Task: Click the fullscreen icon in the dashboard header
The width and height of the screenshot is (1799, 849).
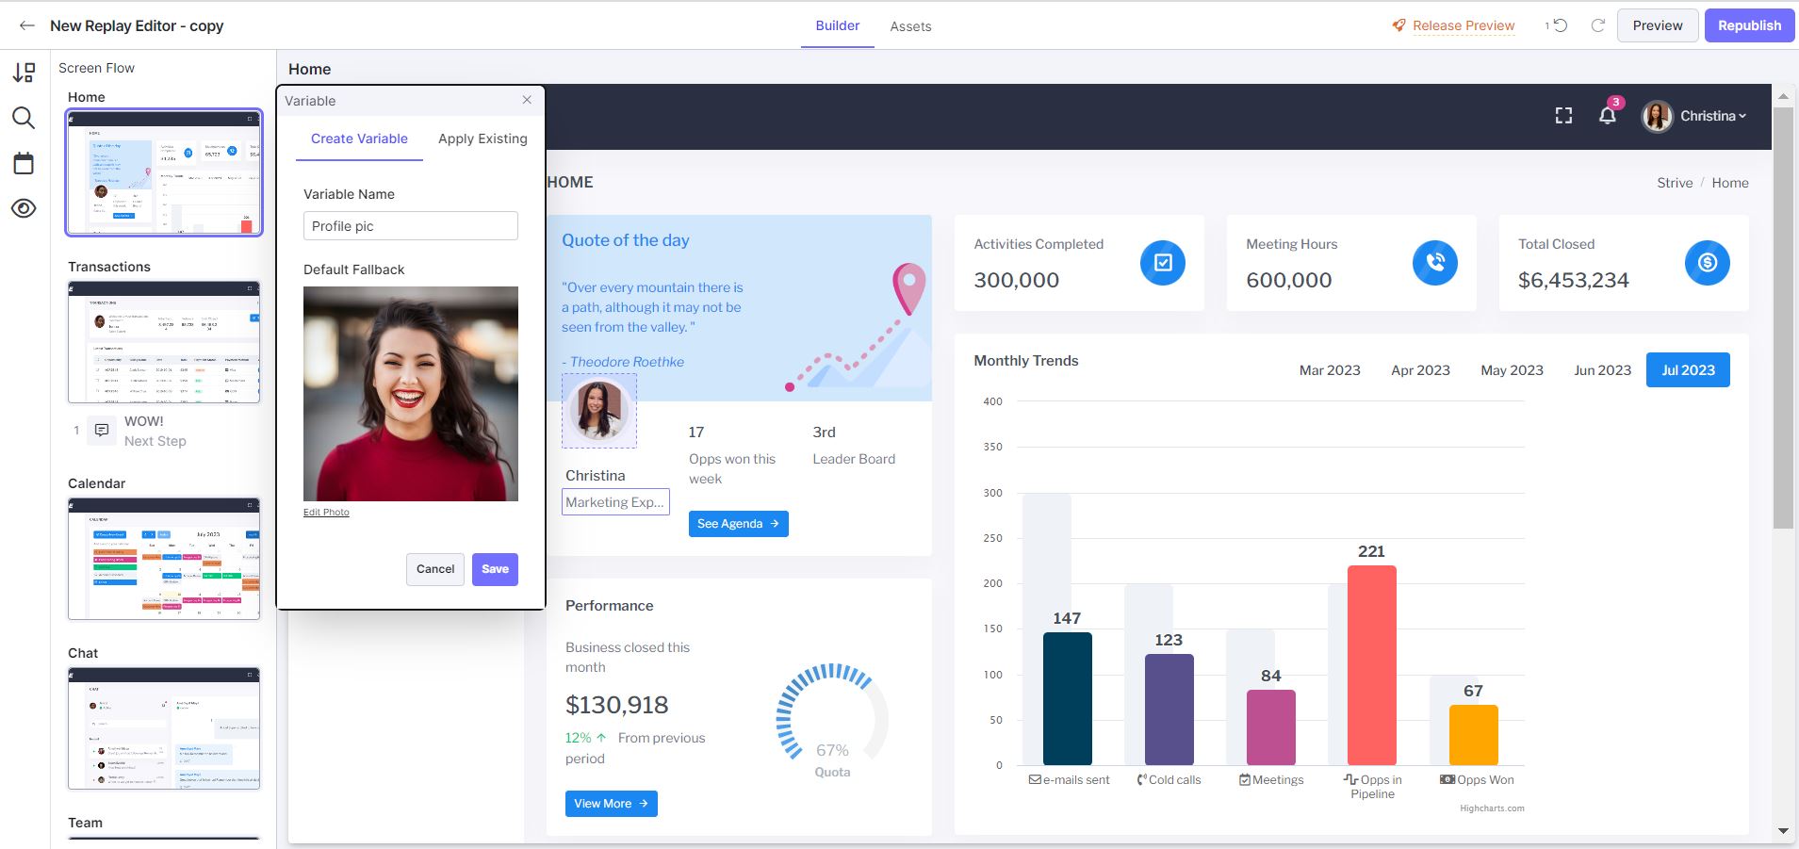Action: click(x=1563, y=116)
